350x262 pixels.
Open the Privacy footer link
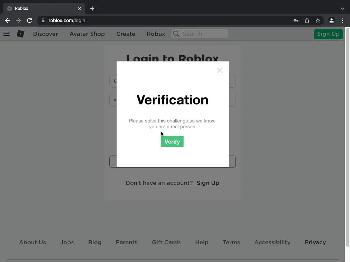pyautogui.click(x=315, y=242)
